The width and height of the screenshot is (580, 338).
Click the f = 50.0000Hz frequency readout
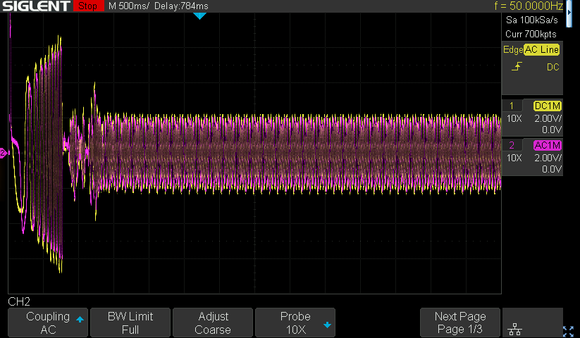pyautogui.click(x=529, y=6)
